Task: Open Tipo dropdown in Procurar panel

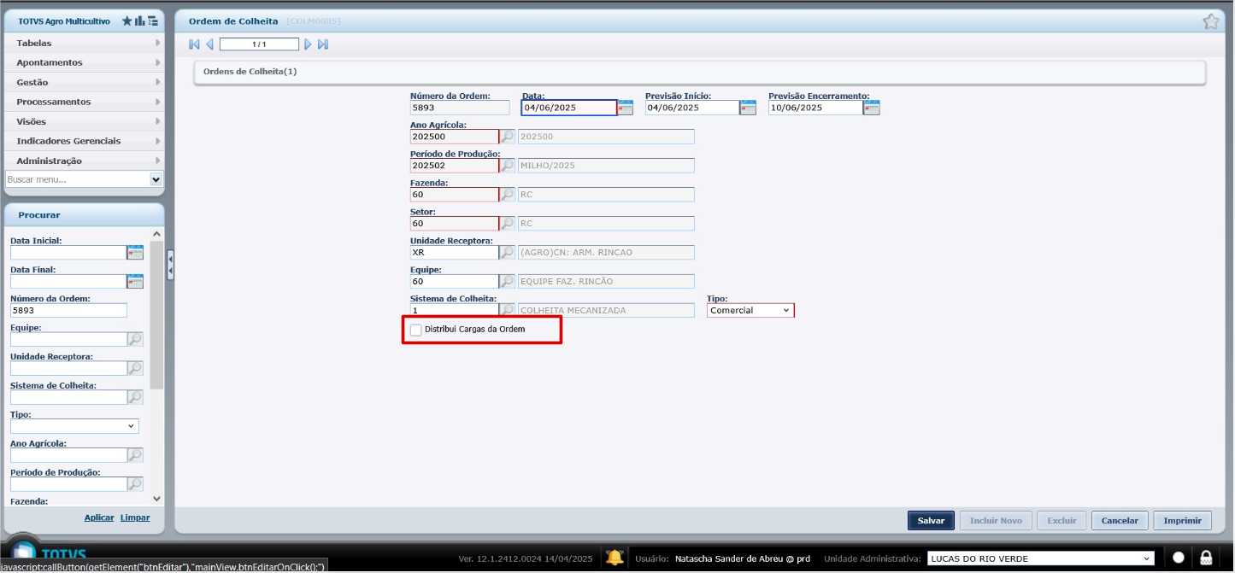Action: [x=74, y=426]
